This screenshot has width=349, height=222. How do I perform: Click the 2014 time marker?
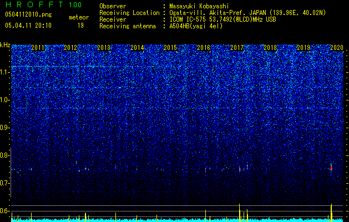137,48
